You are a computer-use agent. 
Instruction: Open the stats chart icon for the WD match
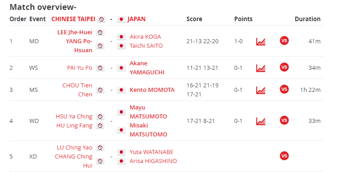261,121
